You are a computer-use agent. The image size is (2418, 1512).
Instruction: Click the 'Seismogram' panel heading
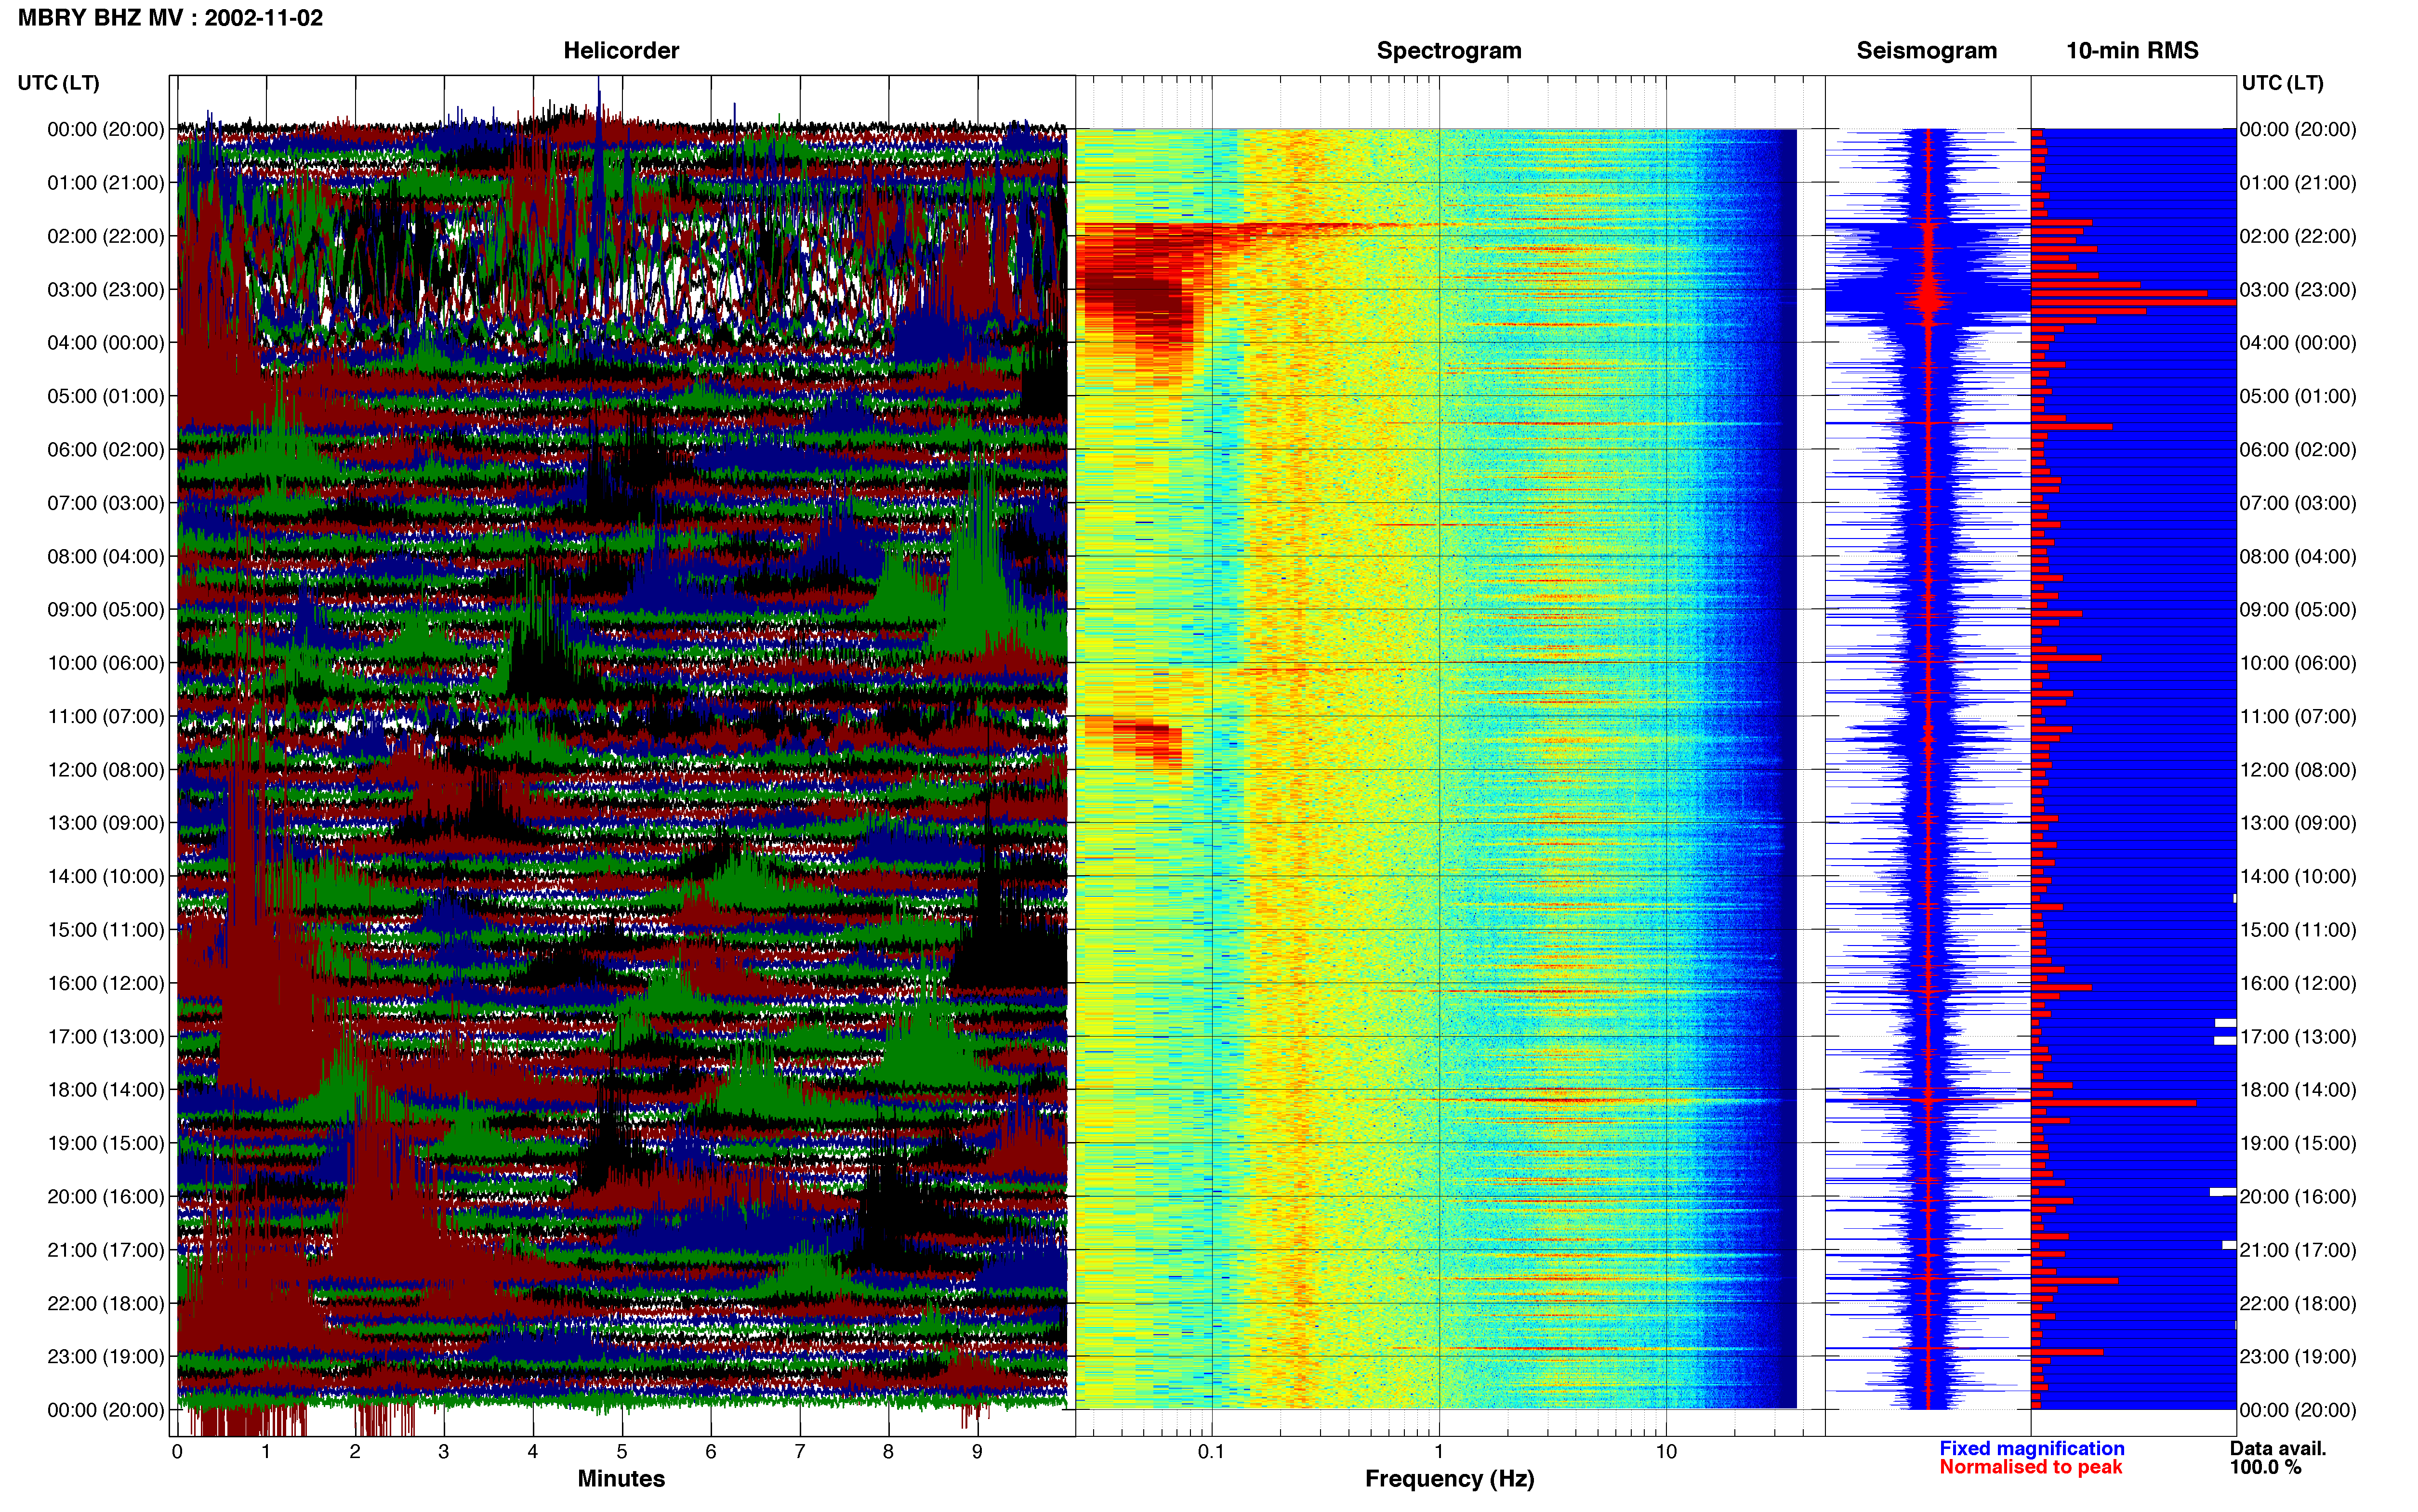1926,51
